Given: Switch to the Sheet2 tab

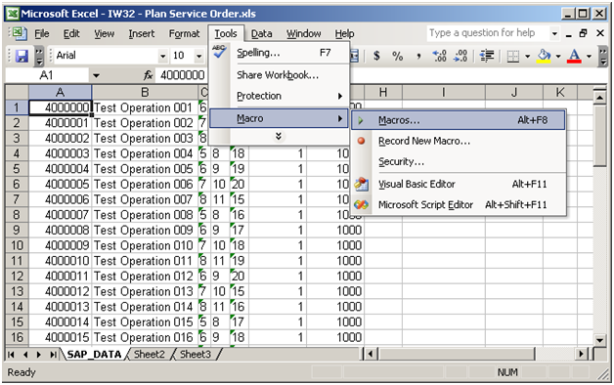Looking at the screenshot, I should [x=150, y=355].
